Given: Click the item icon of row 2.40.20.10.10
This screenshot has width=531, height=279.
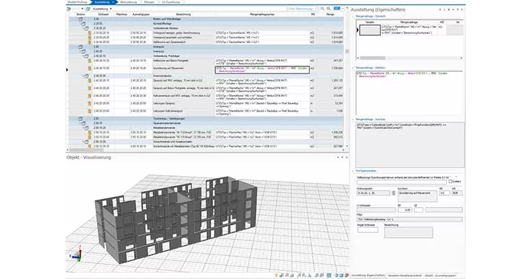Looking at the screenshot, I should click(90, 60).
